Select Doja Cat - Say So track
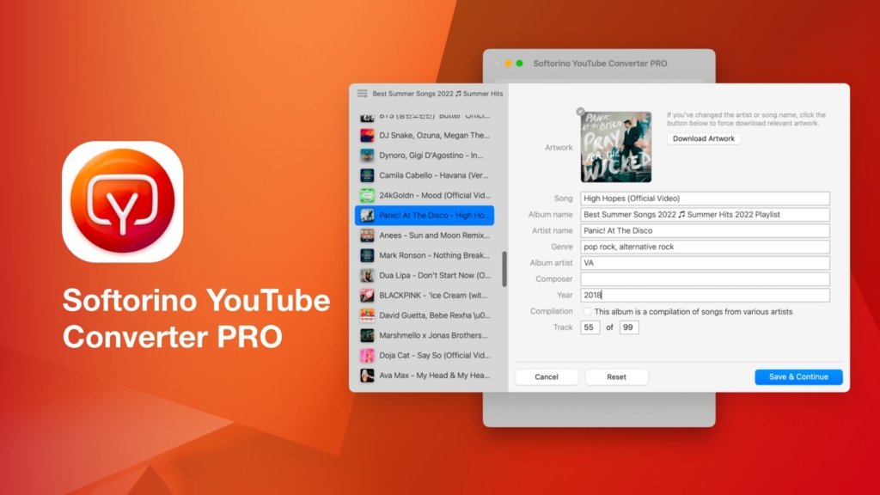880x495 pixels. [x=425, y=355]
